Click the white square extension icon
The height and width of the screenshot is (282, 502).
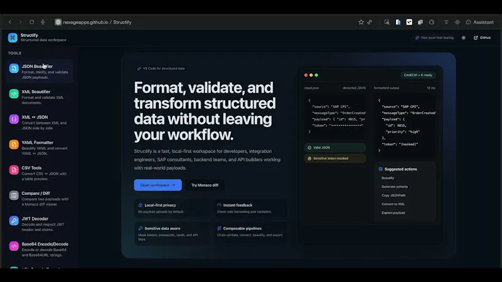click(409, 22)
